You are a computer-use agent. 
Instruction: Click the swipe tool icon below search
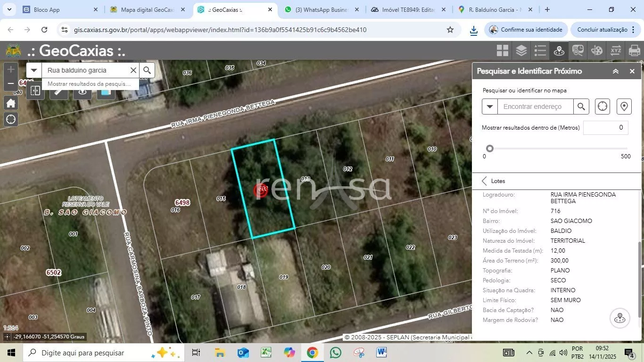(35, 90)
